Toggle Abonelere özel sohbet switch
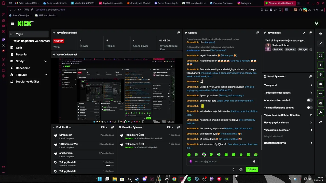The image size is (326, 183). (x=309, y=100)
